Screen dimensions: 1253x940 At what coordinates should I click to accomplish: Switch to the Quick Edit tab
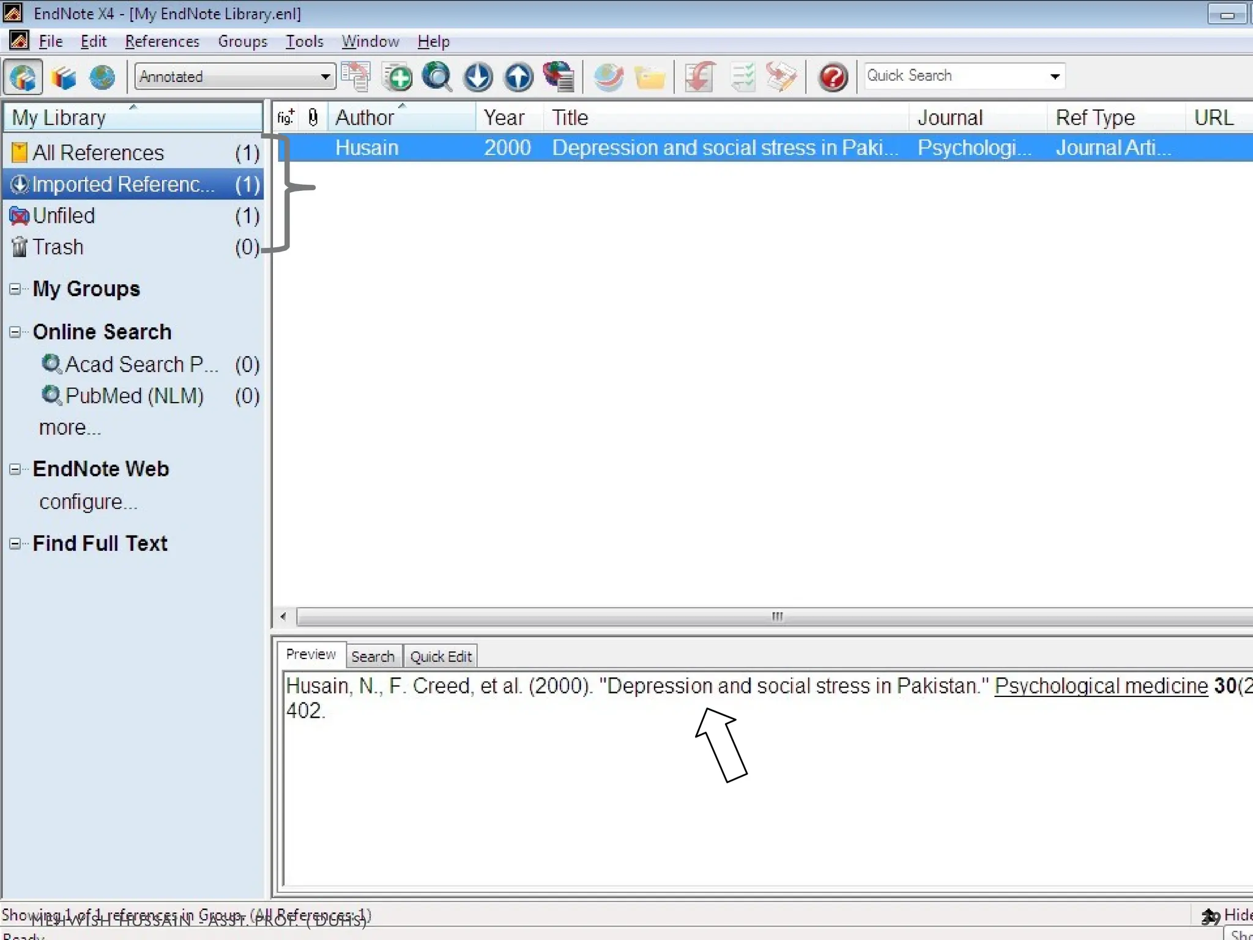point(441,657)
